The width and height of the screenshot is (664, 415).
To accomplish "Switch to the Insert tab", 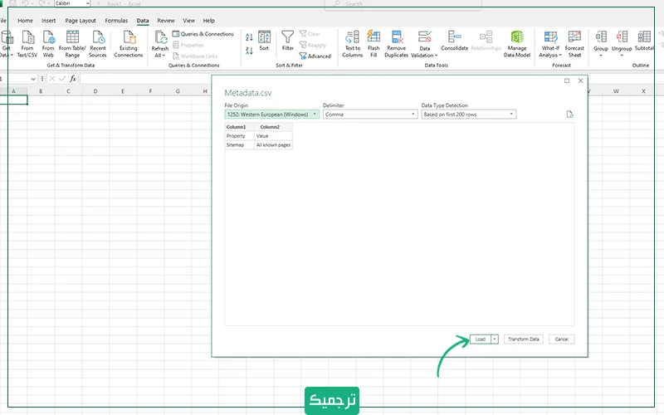I will (48, 20).
